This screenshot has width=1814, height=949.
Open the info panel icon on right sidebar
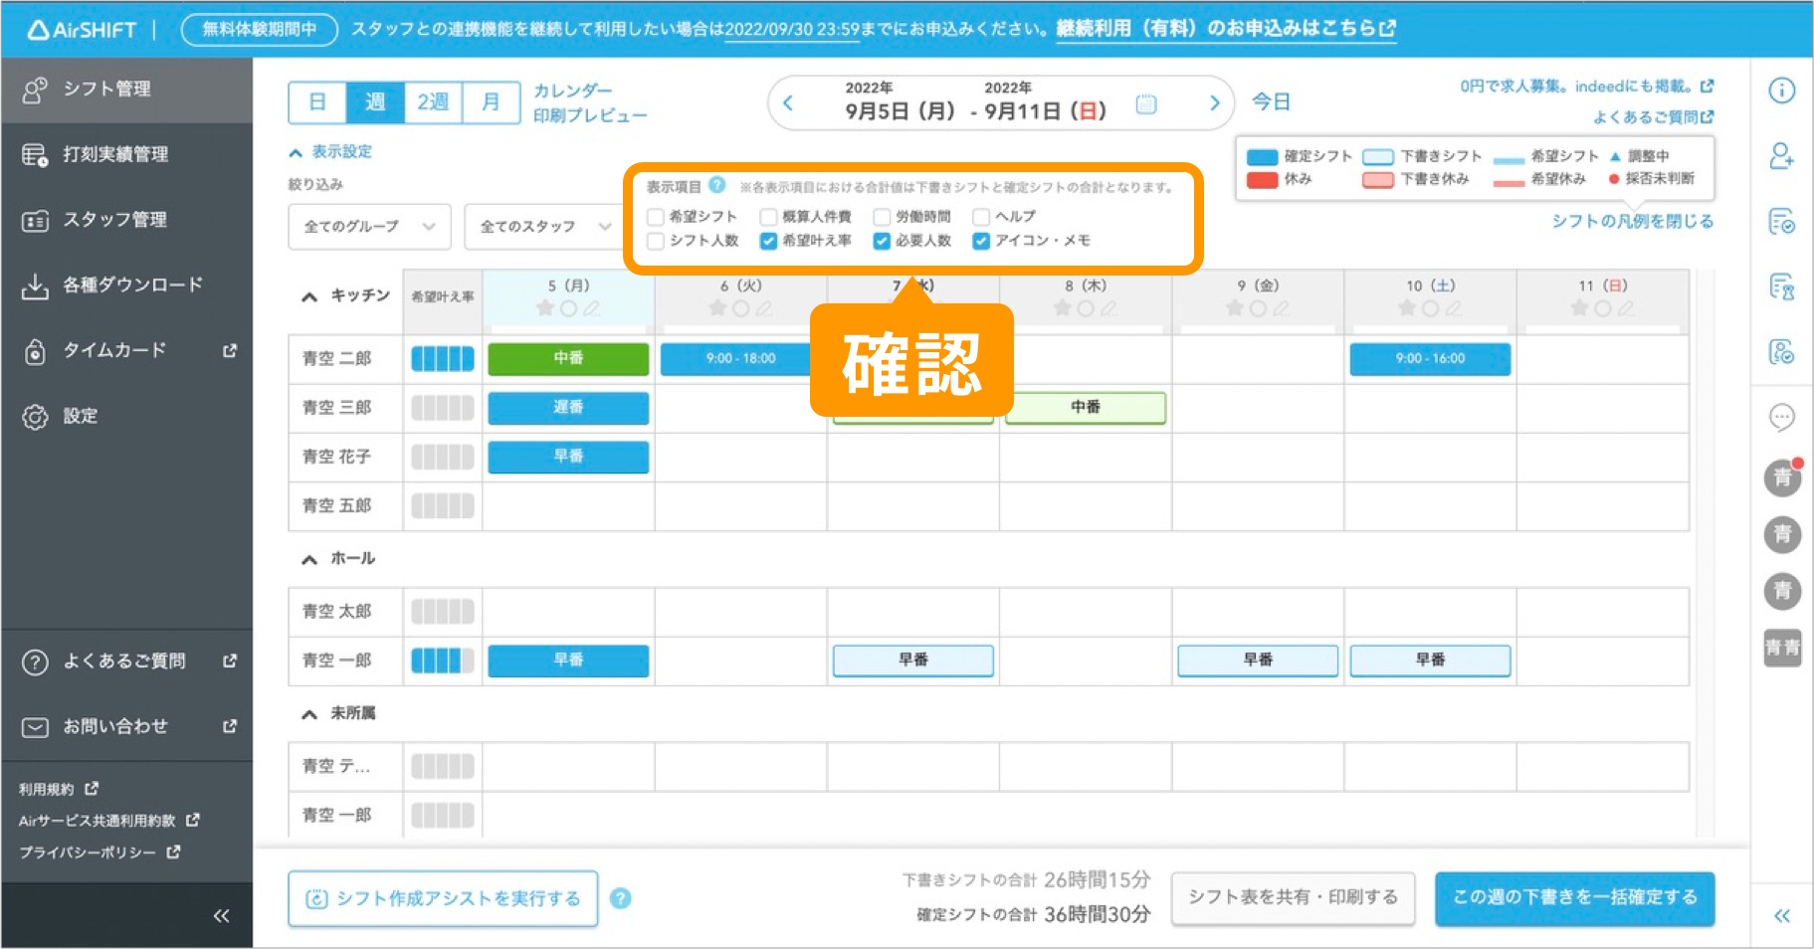click(1780, 91)
